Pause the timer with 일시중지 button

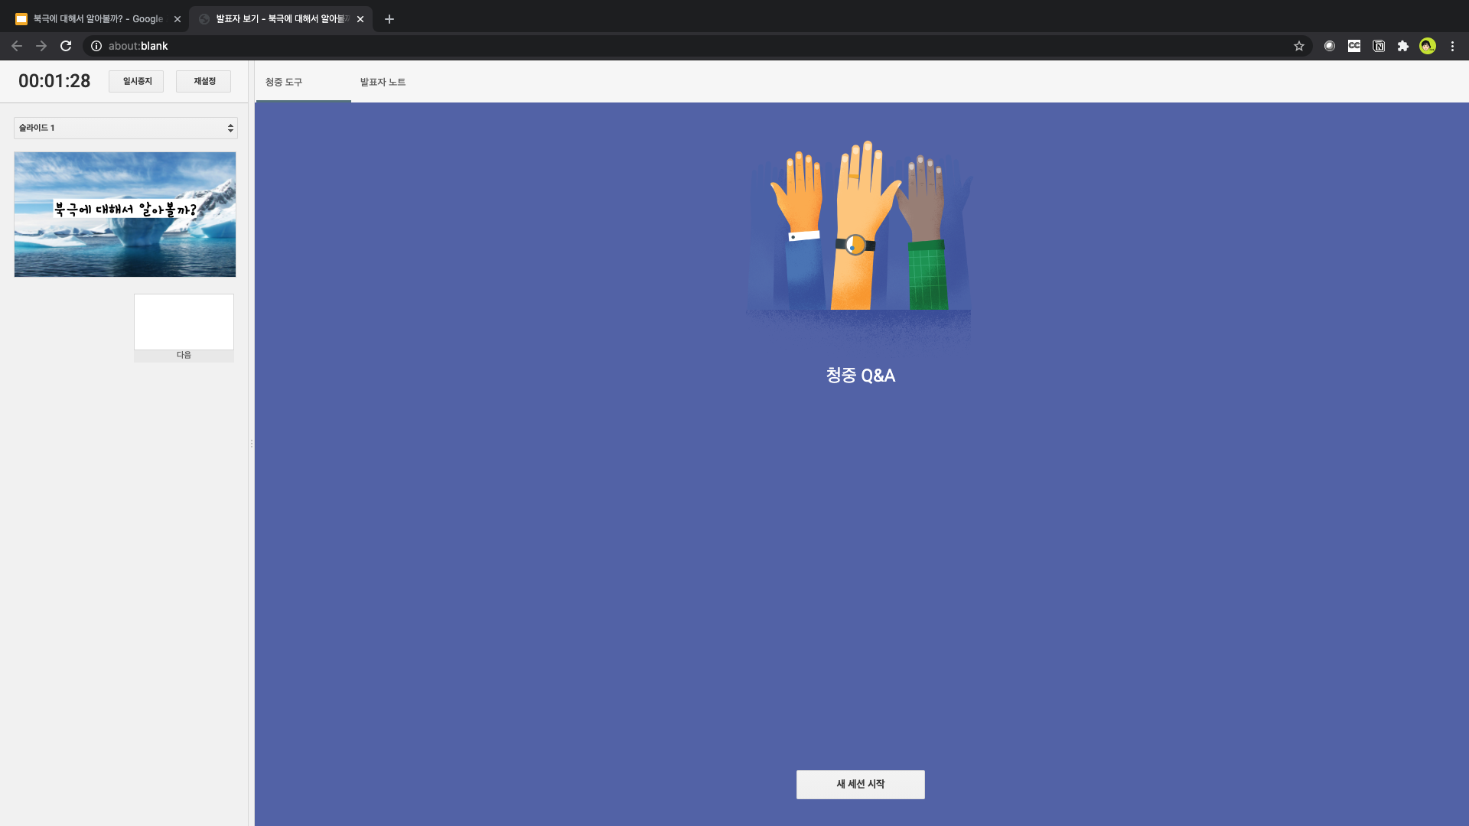coord(136,81)
